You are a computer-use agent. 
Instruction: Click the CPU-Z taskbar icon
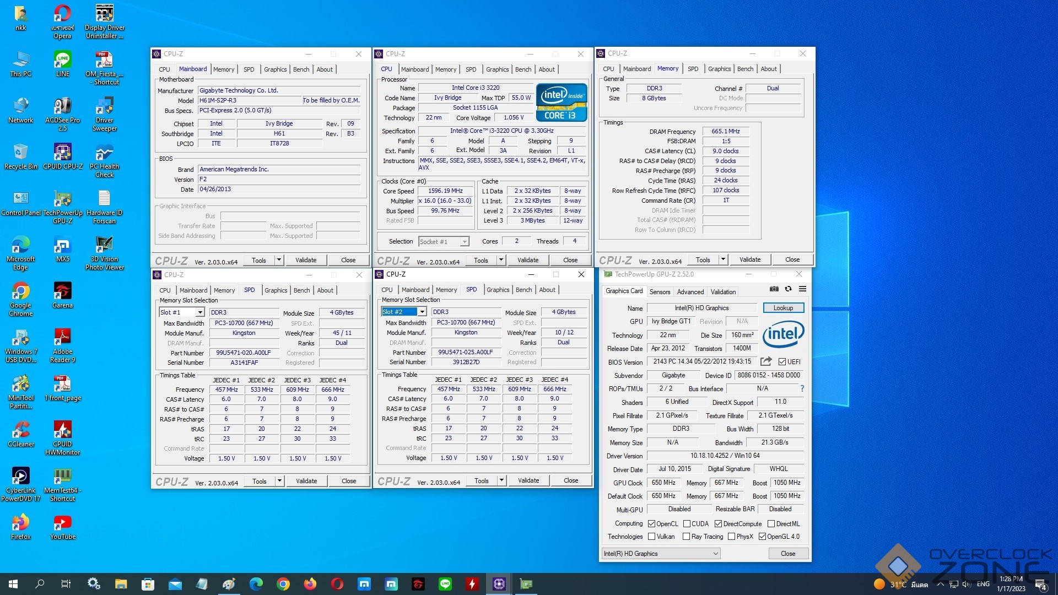(499, 584)
